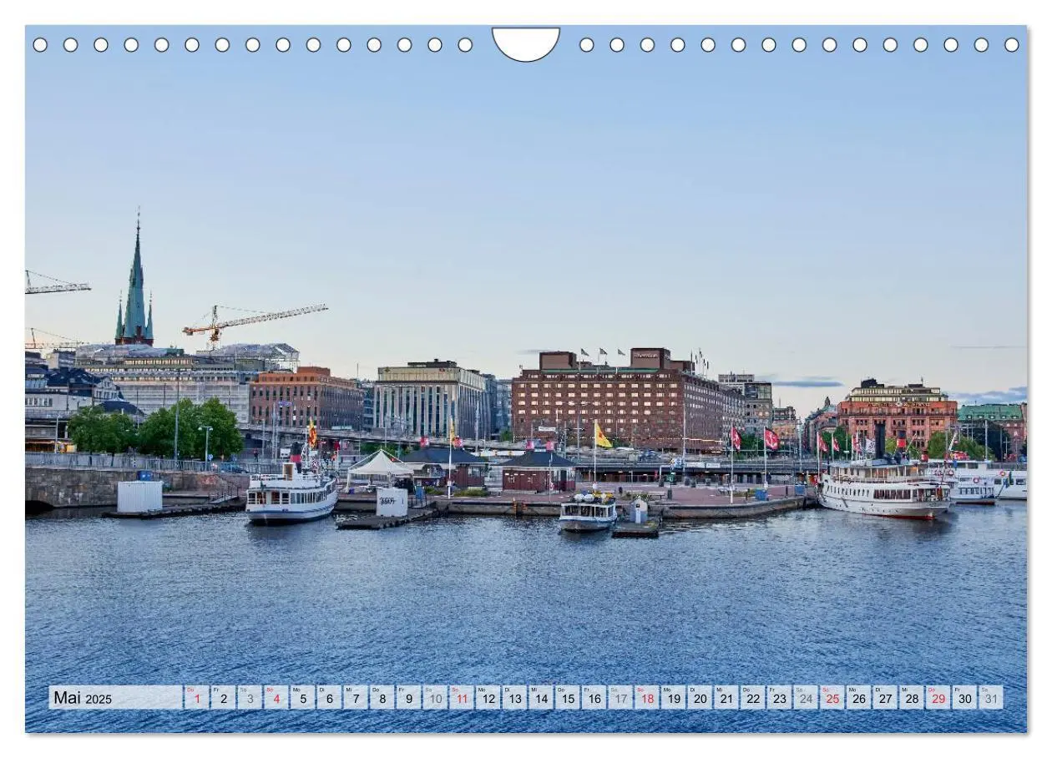The width and height of the screenshot is (1052, 758).
Task: Click the grey Saturday date 24
Action: pos(806,698)
